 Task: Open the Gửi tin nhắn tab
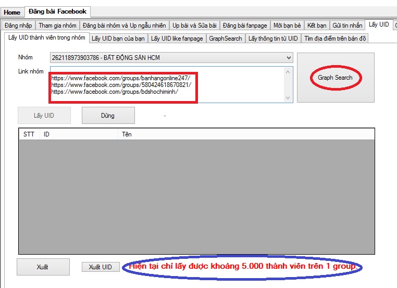coord(348,26)
